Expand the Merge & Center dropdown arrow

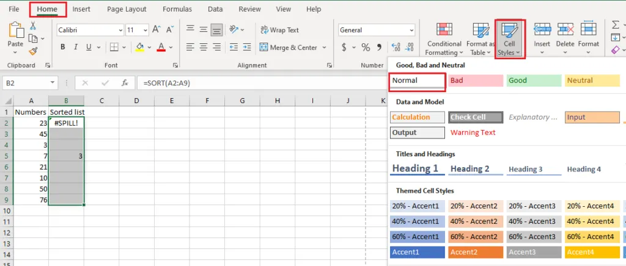[x=324, y=48]
